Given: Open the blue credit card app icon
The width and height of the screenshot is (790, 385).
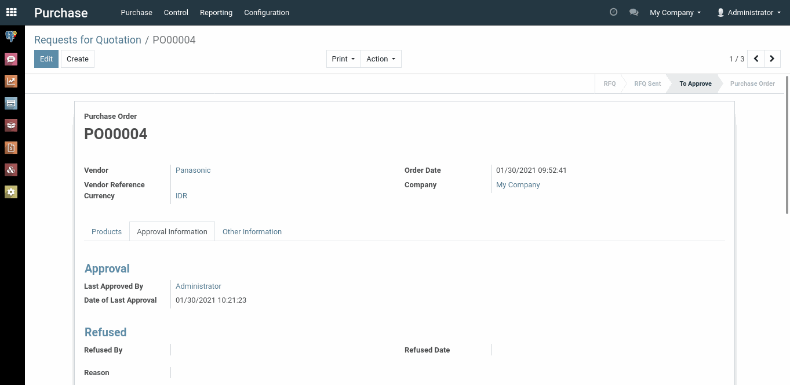Looking at the screenshot, I should coord(11,103).
